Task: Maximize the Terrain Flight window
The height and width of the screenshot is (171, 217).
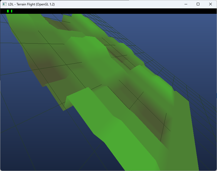Action: (x=198, y=4)
